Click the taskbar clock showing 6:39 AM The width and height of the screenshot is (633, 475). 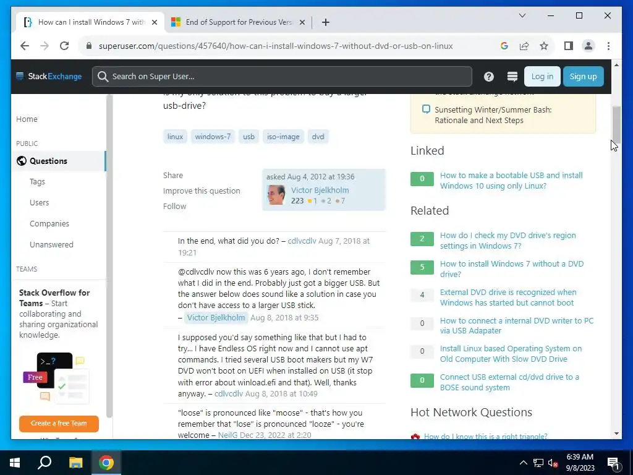click(x=580, y=463)
